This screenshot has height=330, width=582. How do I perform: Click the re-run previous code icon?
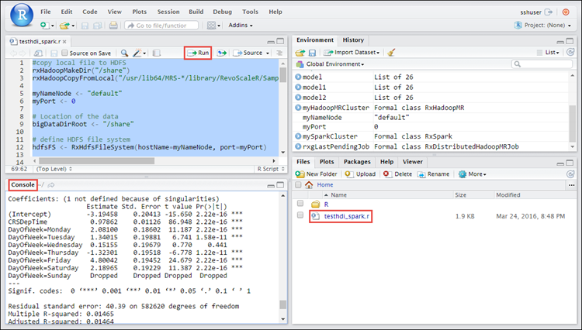coord(223,53)
